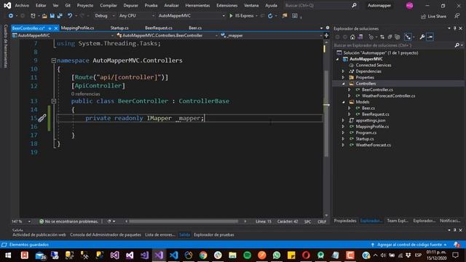This screenshot has width=466, height=262.
Task: Start IIS Express with the green play icon
Action: pyautogui.click(x=231, y=16)
